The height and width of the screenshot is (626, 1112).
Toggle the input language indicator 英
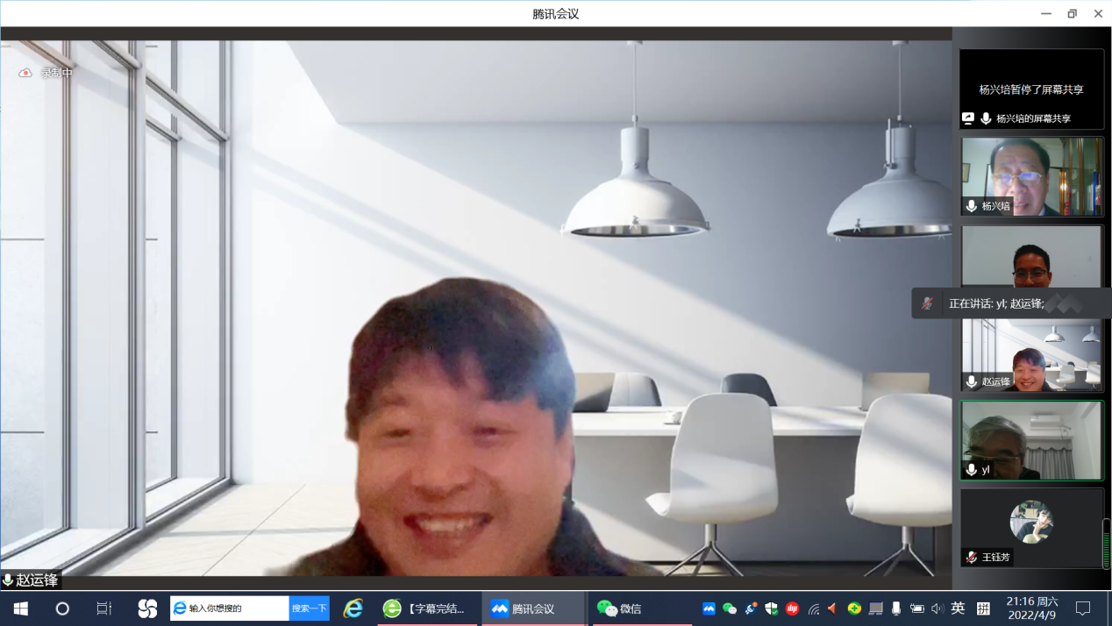958,608
